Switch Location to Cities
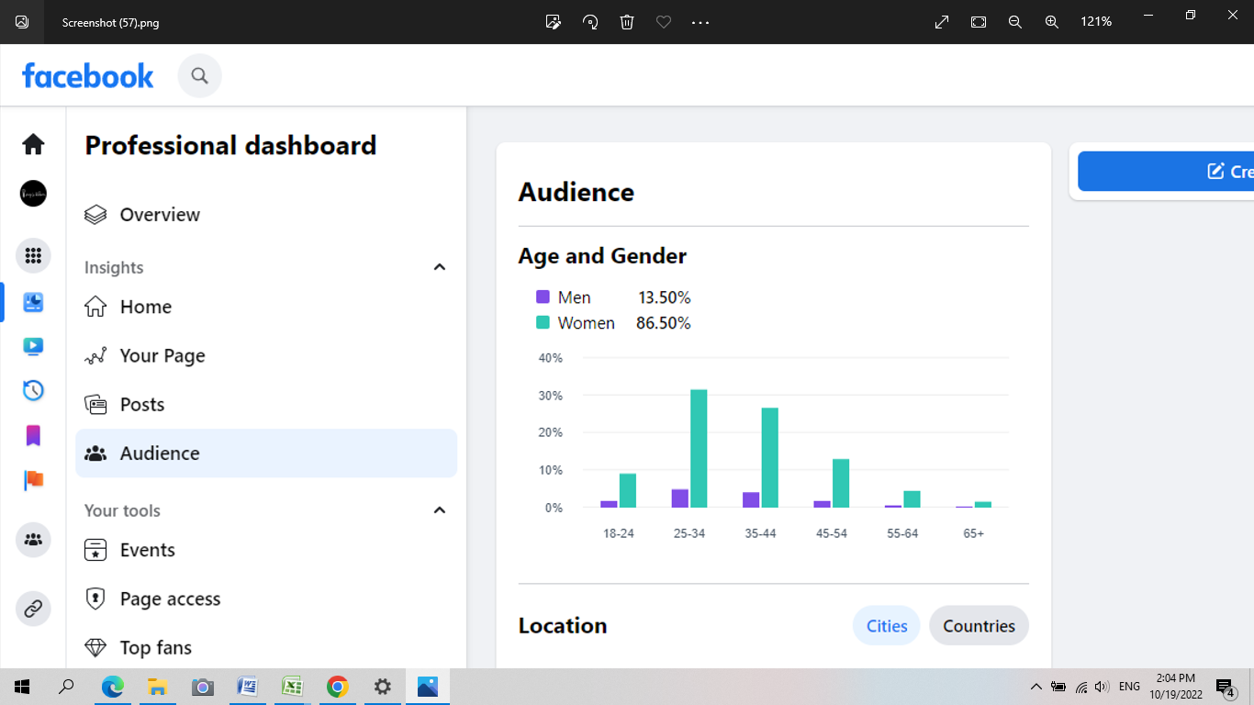Image resolution: width=1254 pixels, height=705 pixels. (887, 626)
